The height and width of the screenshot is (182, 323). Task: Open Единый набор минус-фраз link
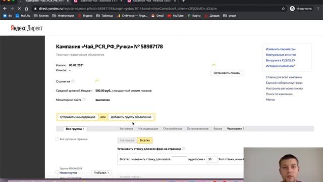[284, 83]
